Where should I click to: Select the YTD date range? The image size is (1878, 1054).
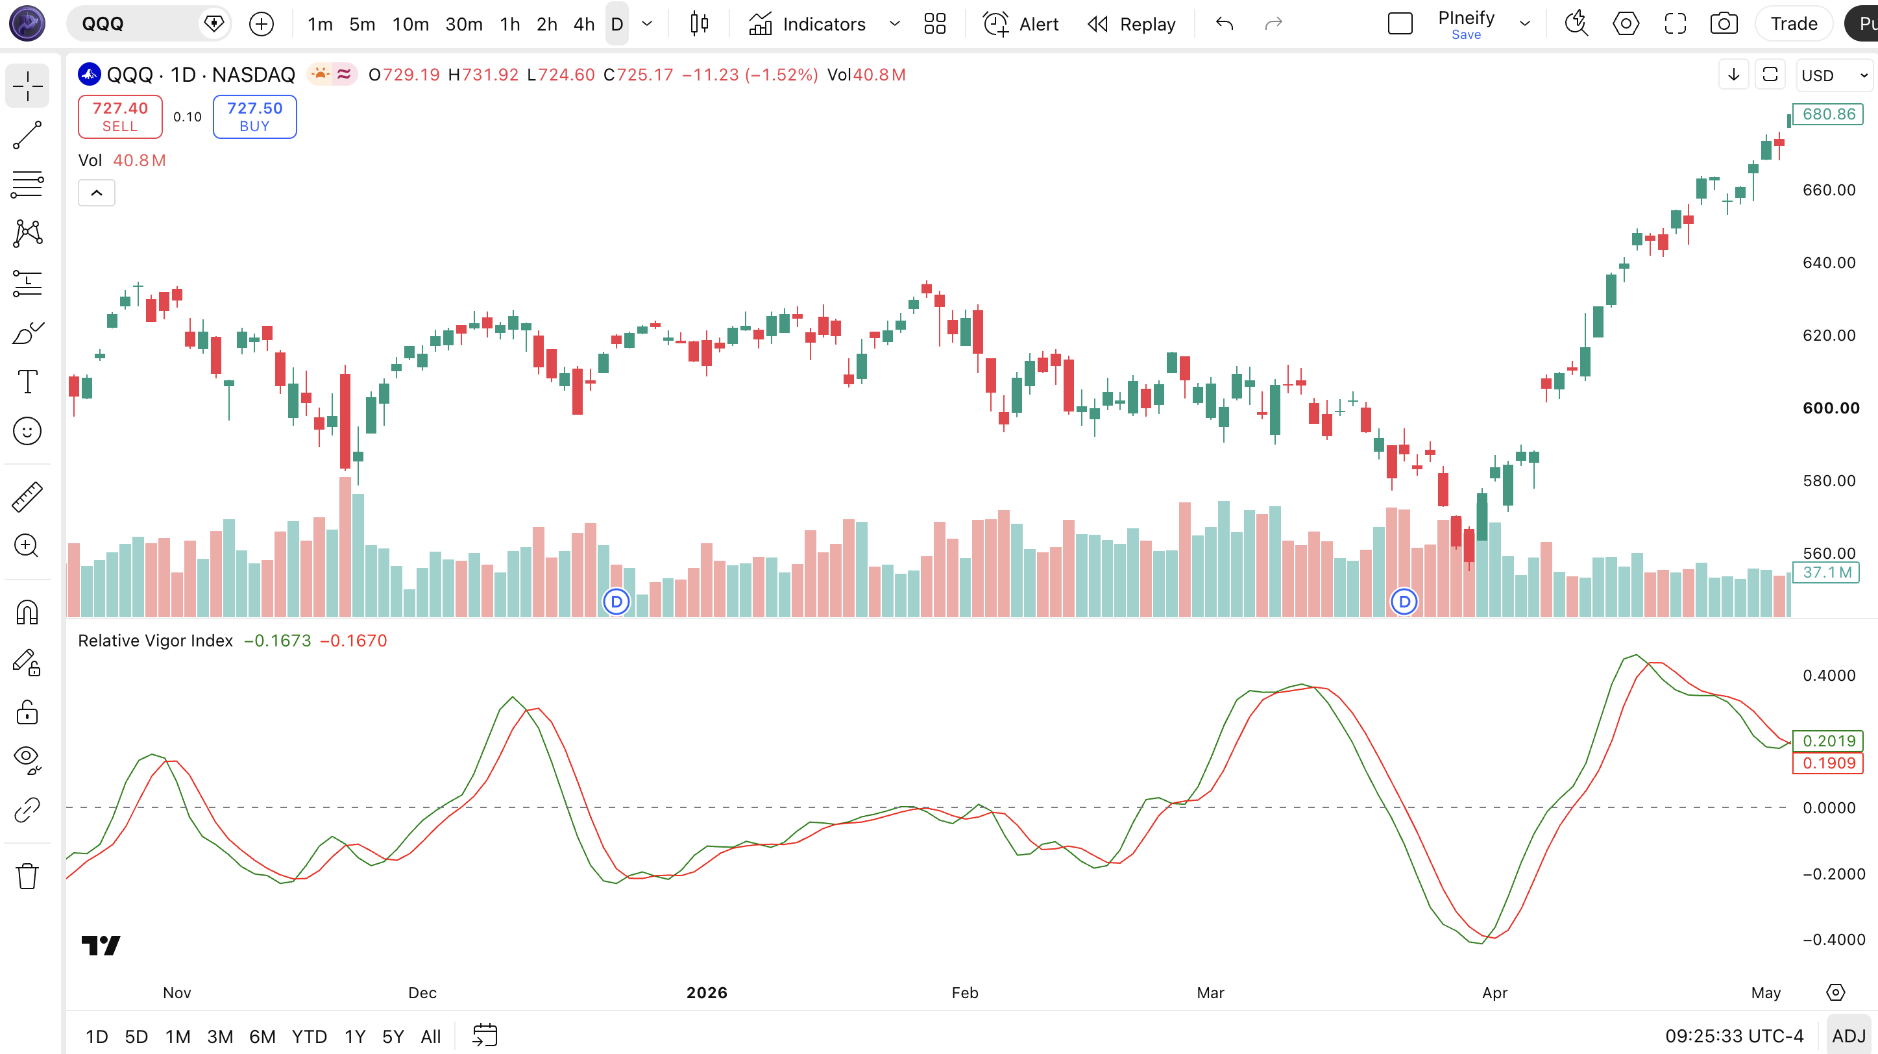tap(309, 1036)
